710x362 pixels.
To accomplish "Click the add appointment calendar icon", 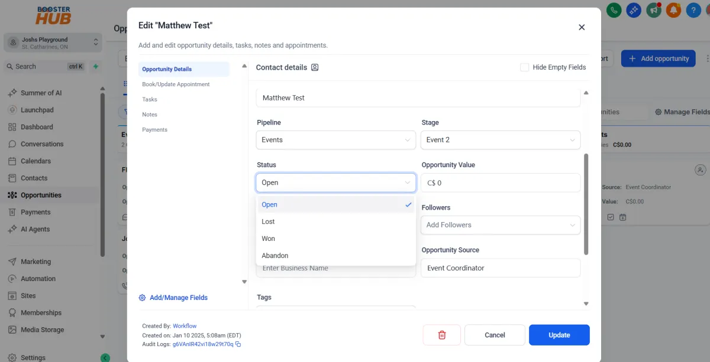I will (623, 217).
